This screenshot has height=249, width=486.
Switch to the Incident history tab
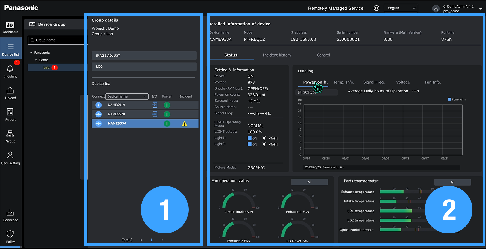[x=277, y=55]
